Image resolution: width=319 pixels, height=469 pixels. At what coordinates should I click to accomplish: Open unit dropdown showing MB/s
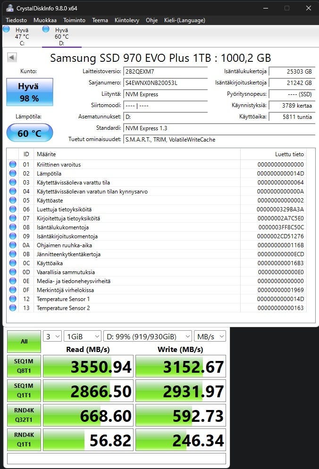[x=210, y=336]
